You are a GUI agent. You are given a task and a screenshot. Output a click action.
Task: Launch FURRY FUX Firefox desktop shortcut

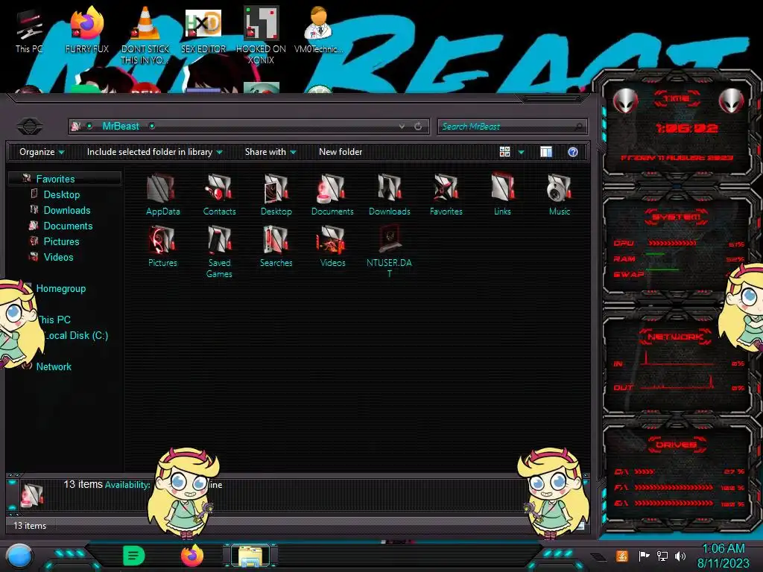[87, 30]
